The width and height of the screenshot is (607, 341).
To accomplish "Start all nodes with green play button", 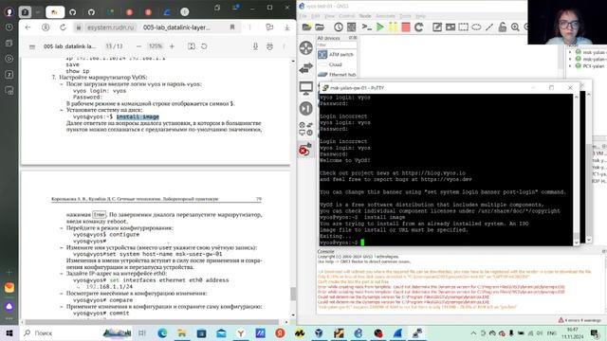I will click(x=380, y=27).
